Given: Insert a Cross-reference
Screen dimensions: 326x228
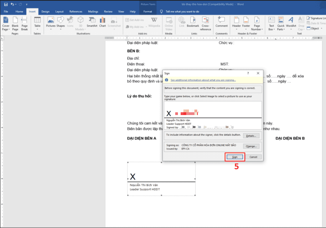Looking at the screenshot, I should [x=205, y=24].
